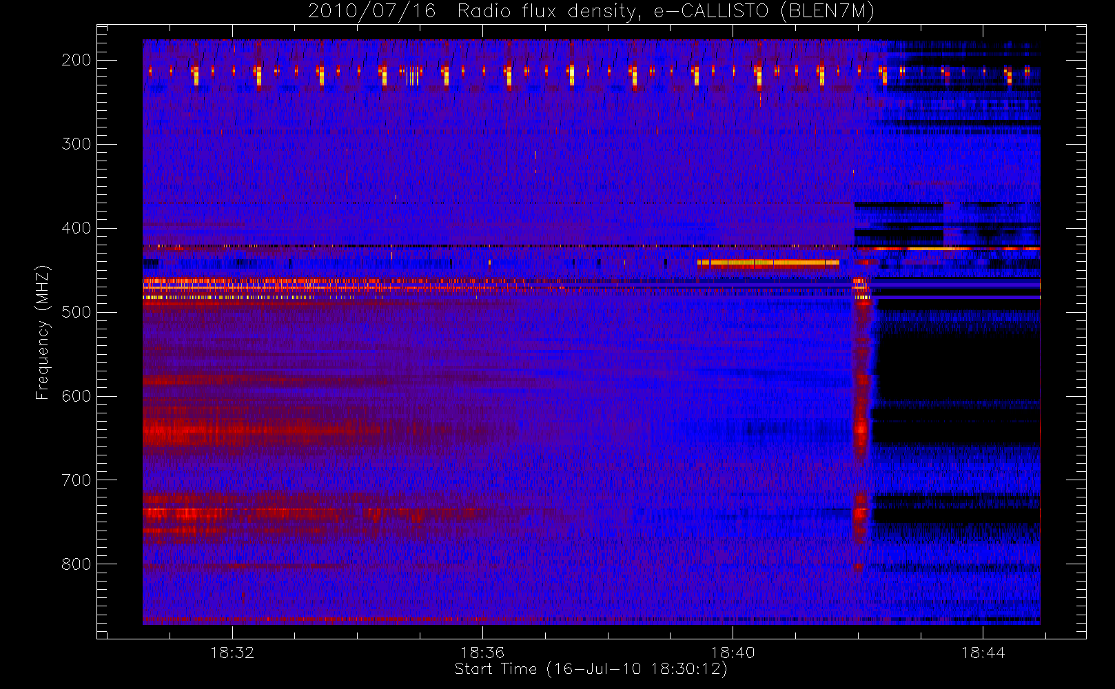Screen dimensions: 1115x689
Task: Click the bright yellow emission band near 440 MHz
Action: click(x=768, y=263)
